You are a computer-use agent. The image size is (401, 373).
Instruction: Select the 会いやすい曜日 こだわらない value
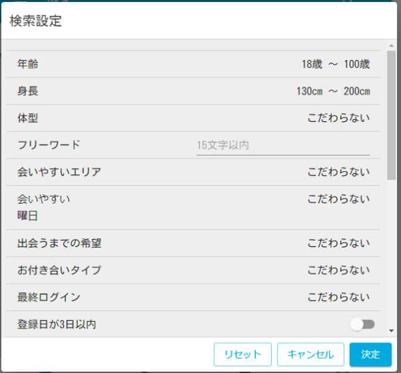(x=338, y=198)
